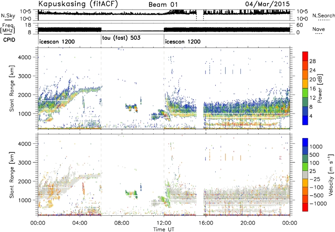
Task: Click the "Kapuskasing (fitACF)" title text
Action: coord(78,4)
